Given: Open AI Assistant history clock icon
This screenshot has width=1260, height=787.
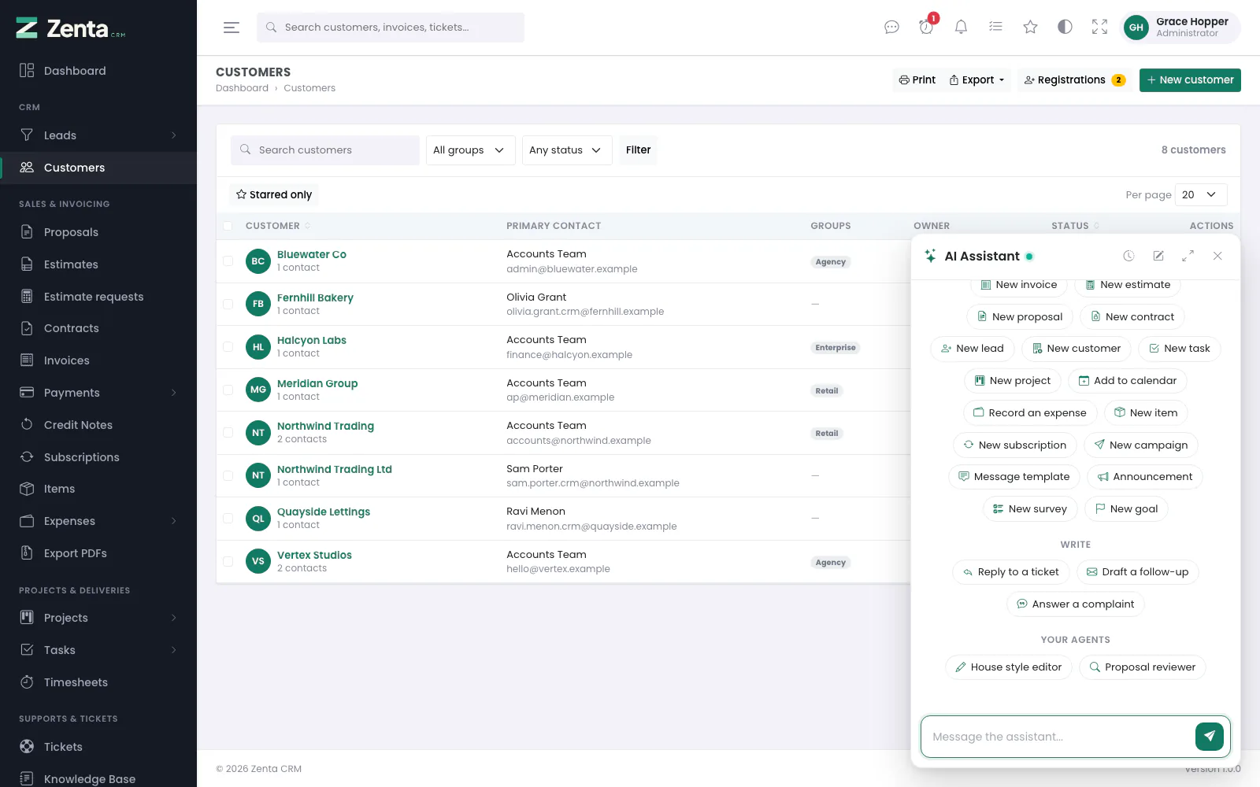Looking at the screenshot, I should point(1128,256).
